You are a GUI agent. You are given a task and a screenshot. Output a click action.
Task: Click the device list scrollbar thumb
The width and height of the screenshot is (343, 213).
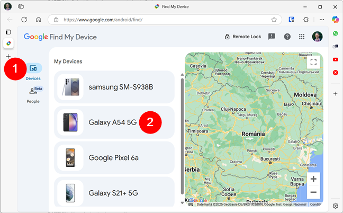pyautogui.click(x=182, y=136)
